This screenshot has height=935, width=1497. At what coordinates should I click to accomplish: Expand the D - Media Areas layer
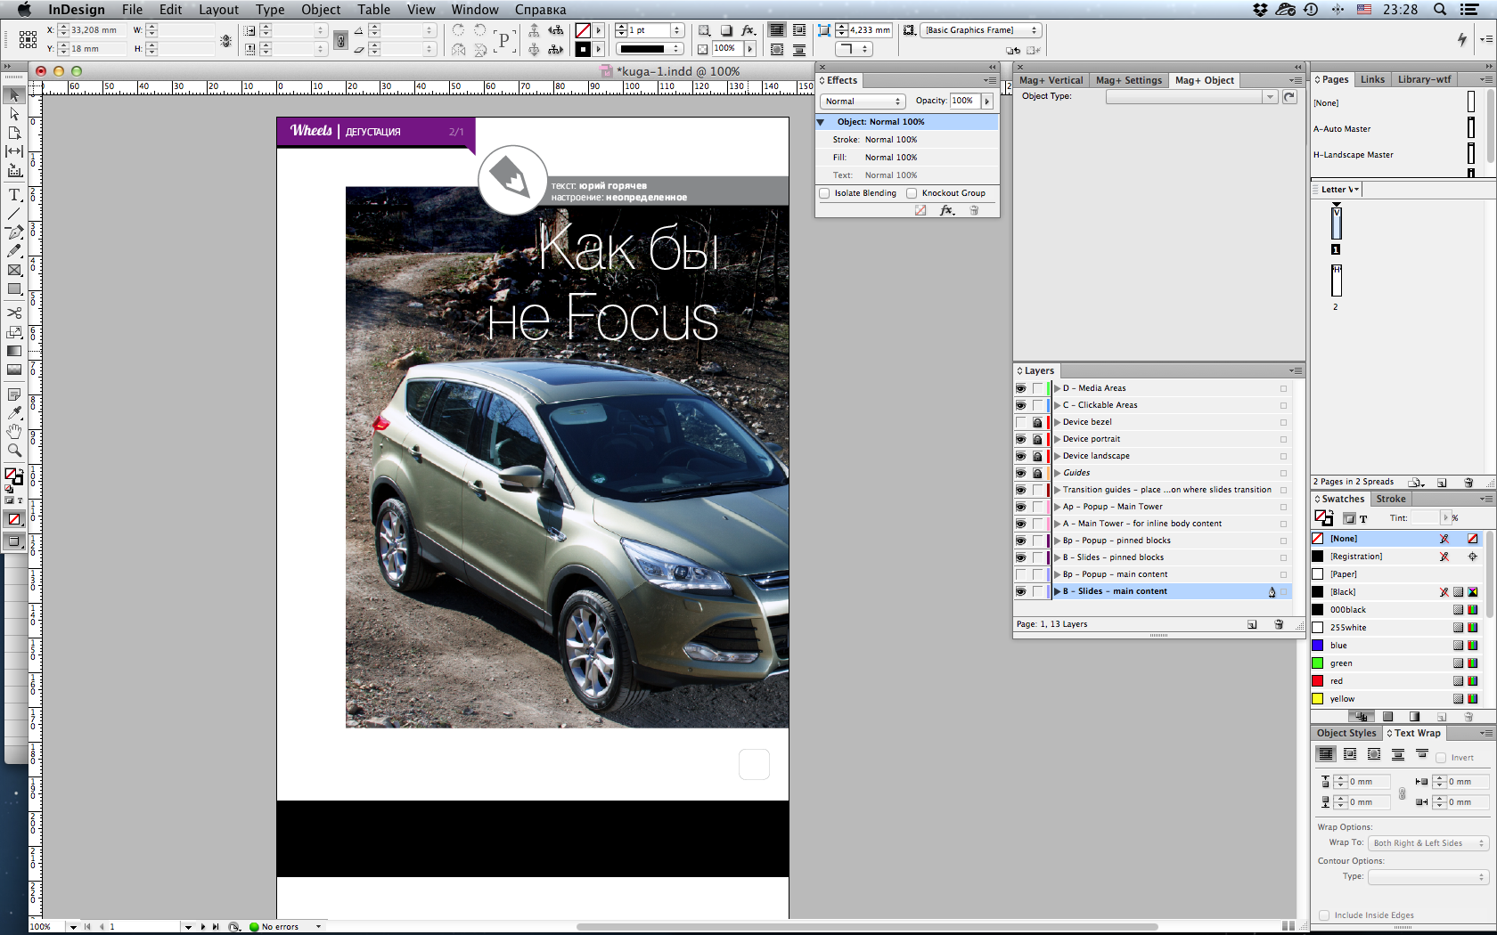[1058, 388]
